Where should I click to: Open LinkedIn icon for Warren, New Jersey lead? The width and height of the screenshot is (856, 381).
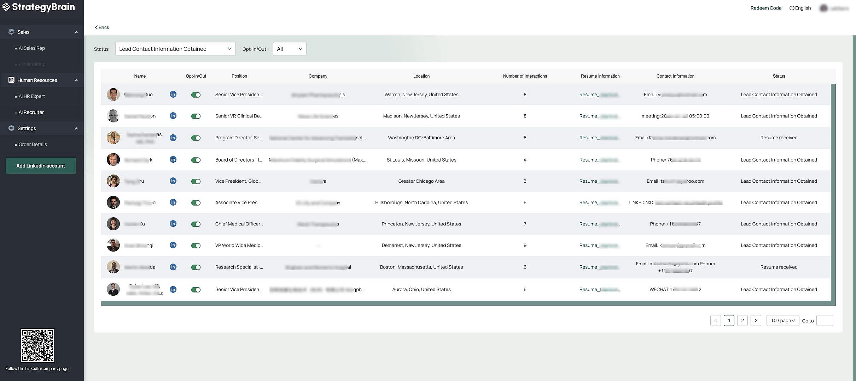(173, 94)
